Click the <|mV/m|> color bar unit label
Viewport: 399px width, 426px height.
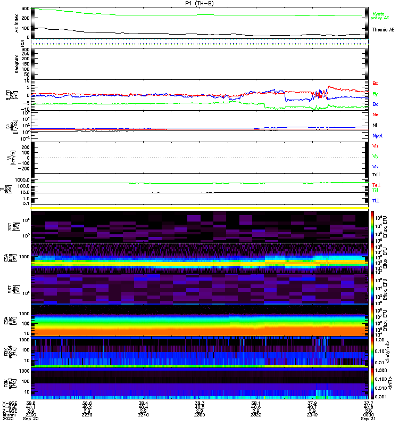pos(388,352)
